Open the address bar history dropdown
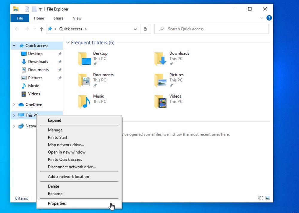The height and width of the screenshot is (213, 299). [135, 29]
